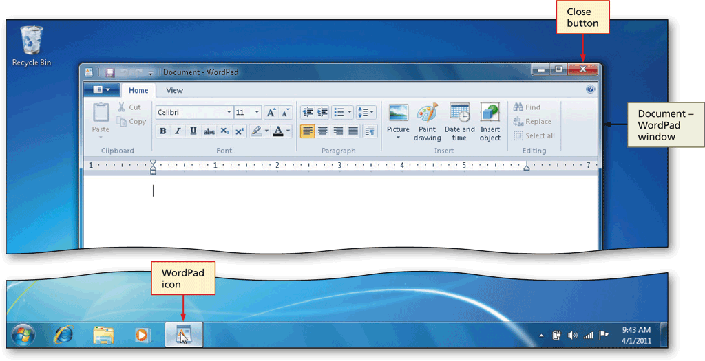705x361 pixels.
Task: Open Replace in Editing group
Action: point(532,121)
